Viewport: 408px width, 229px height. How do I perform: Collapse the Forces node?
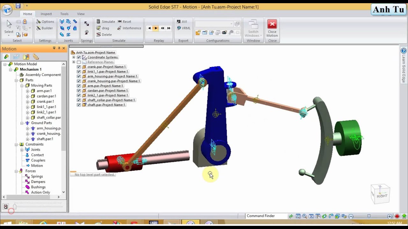(x=16, y=171)
